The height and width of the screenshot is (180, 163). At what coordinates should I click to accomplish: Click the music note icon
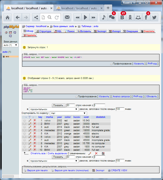(103, 18)
